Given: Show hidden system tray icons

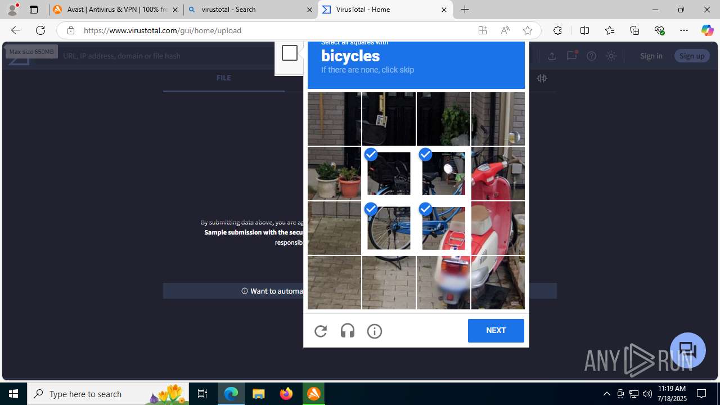Looking at the screenshot, I should click(x=606, y=394).
